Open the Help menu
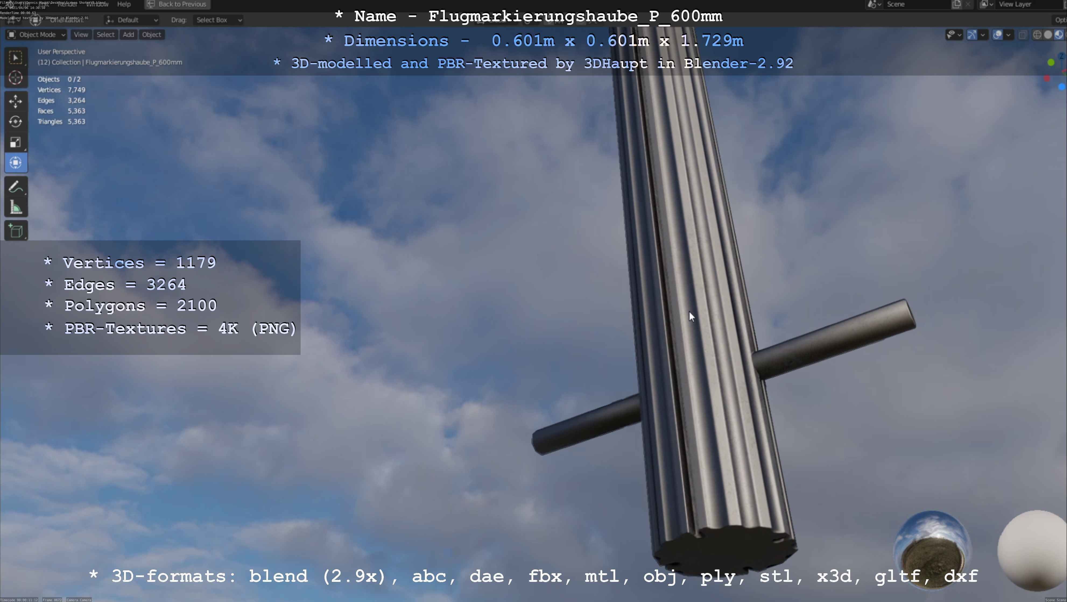The height and width of the screenshot is (602, 1067). point(124,4)
